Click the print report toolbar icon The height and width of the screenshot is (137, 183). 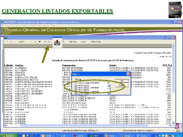click(x=45, y=42)
